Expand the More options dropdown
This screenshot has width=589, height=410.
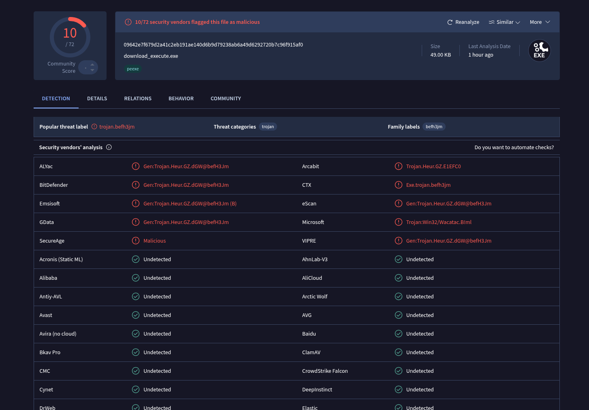[540, 22]
